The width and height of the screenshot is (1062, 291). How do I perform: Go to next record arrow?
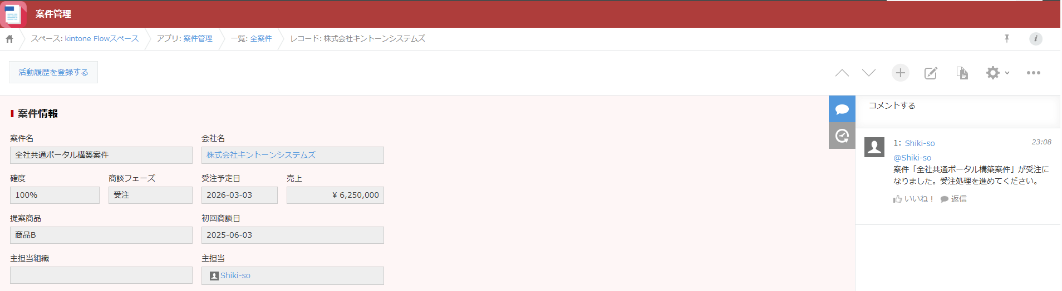869,73
